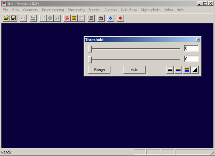The height and width of the screenshot is (156, 215).
Task: Save the image with the floppy disk icon
Action: point(14,18)
